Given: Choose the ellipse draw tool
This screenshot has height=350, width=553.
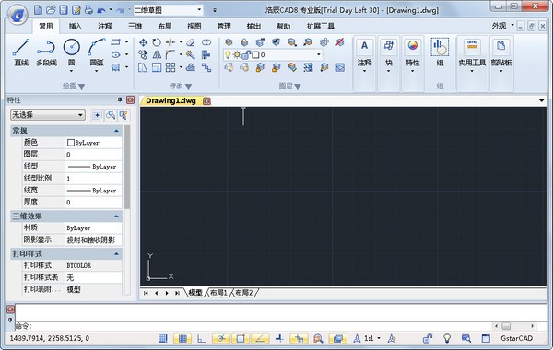Looking at the screenshot, I should click(116, 55).
